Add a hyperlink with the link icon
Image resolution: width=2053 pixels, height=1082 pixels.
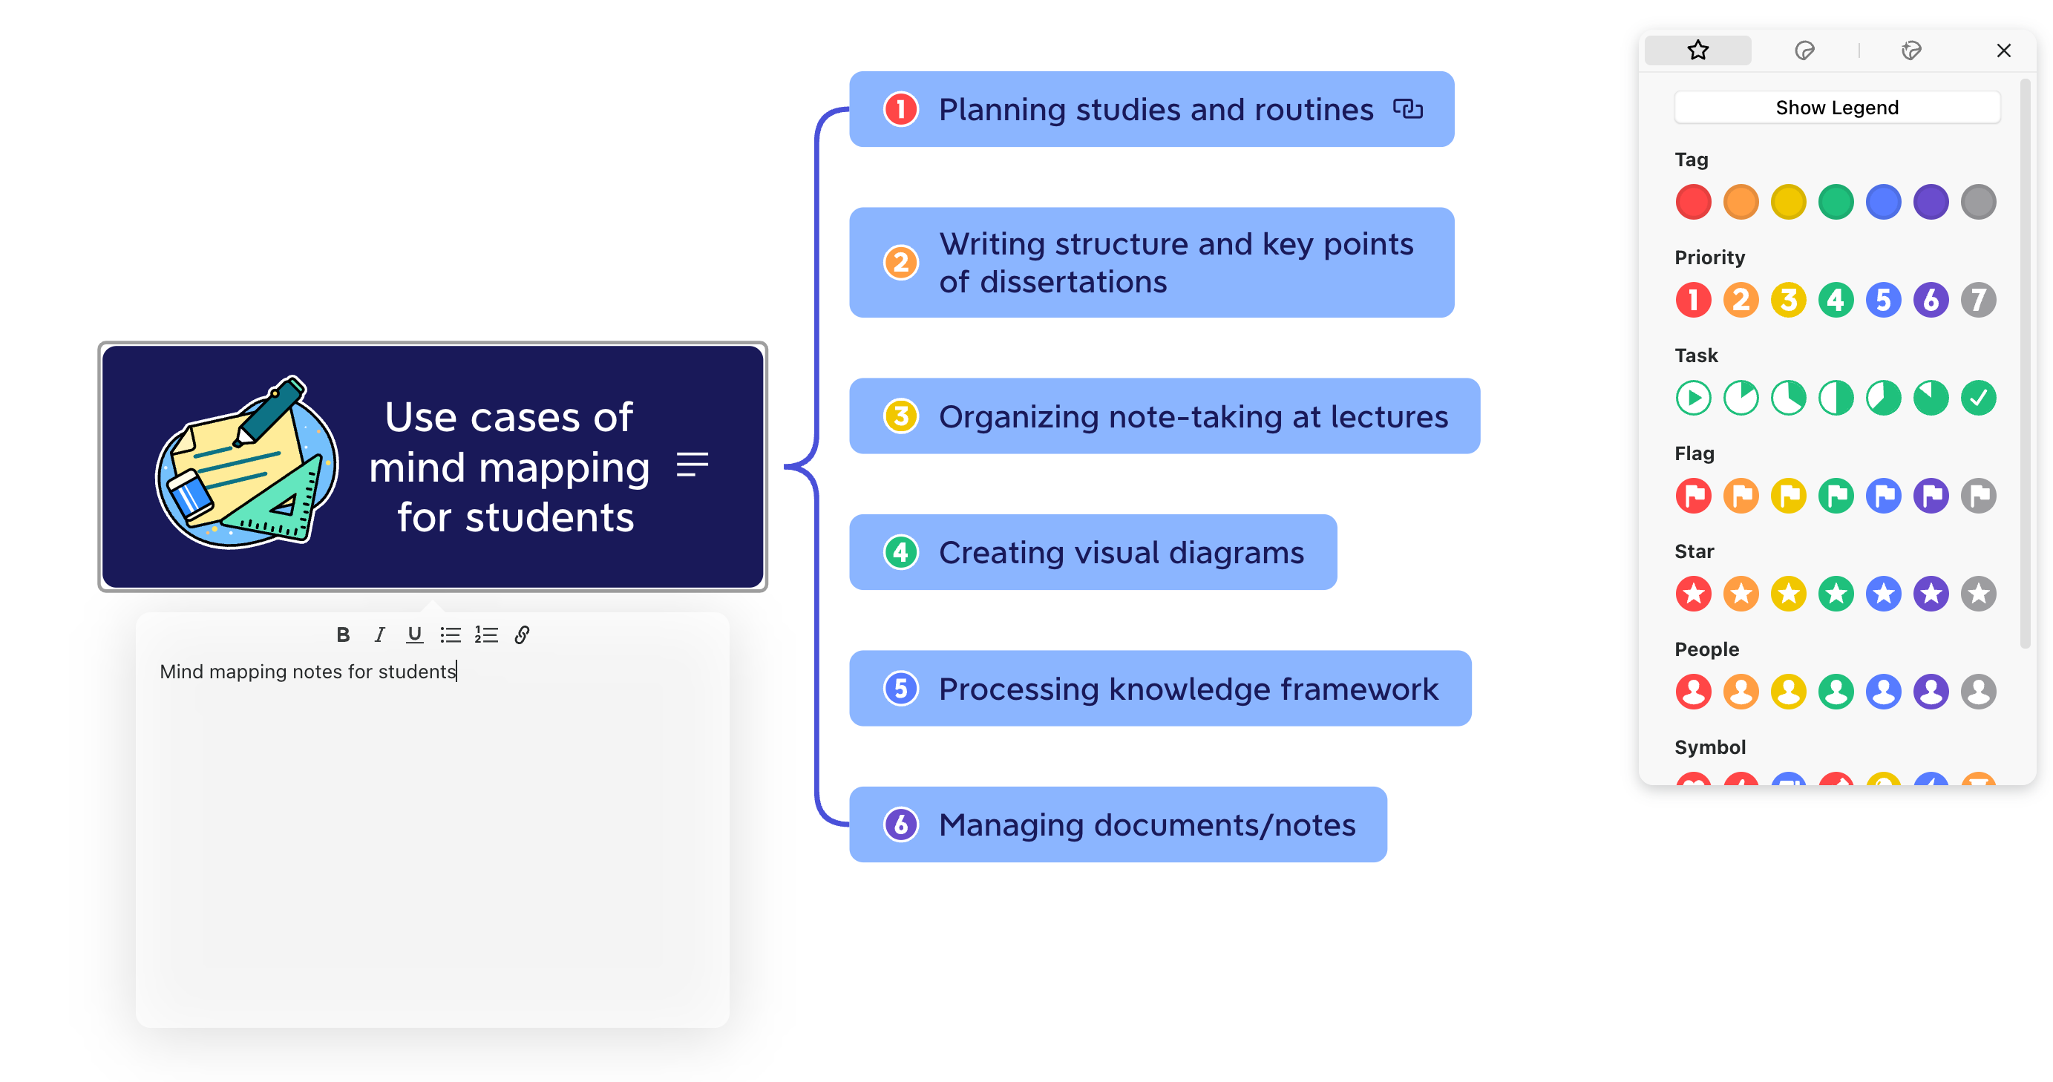point(522,635)
